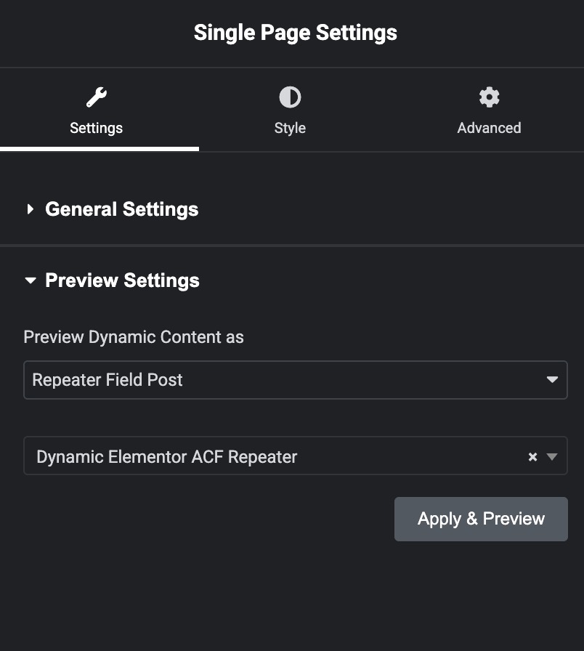Viewport: 584px width, 651px height.
Task: Click the Preview Settings heading text
Action: tap(122, 280)
